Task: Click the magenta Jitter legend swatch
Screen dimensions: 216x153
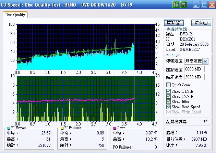Action: pyautogui.click(x=115, y=128)
